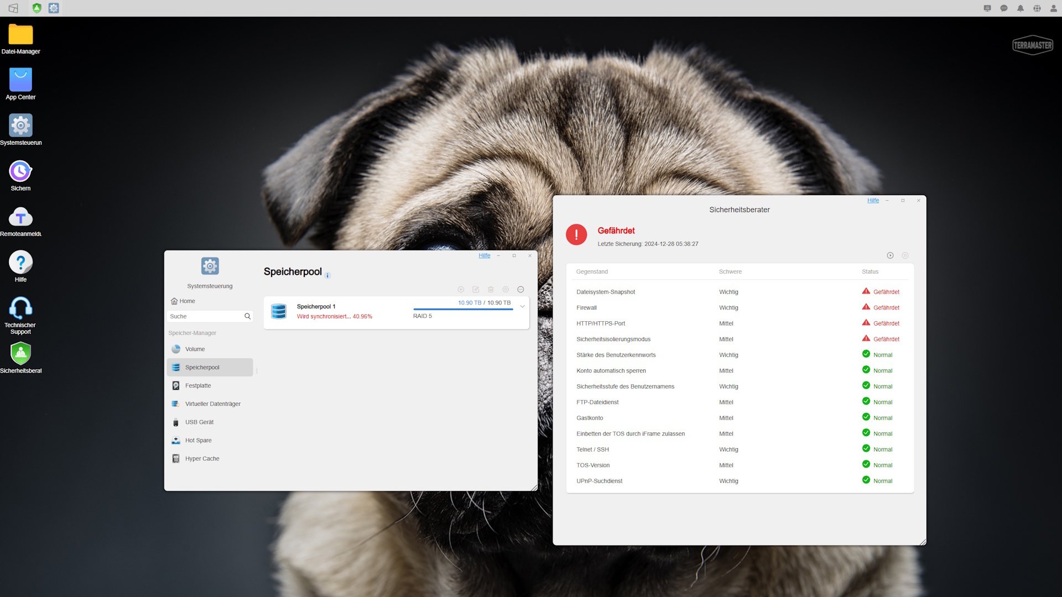Open the Datei-Manager desktop icon
This screenshot has width=1062, height=597.
click(x=20, y=39)
